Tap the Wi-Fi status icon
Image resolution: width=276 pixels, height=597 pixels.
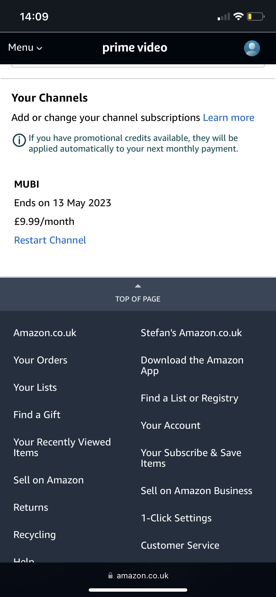click(238, 16)
